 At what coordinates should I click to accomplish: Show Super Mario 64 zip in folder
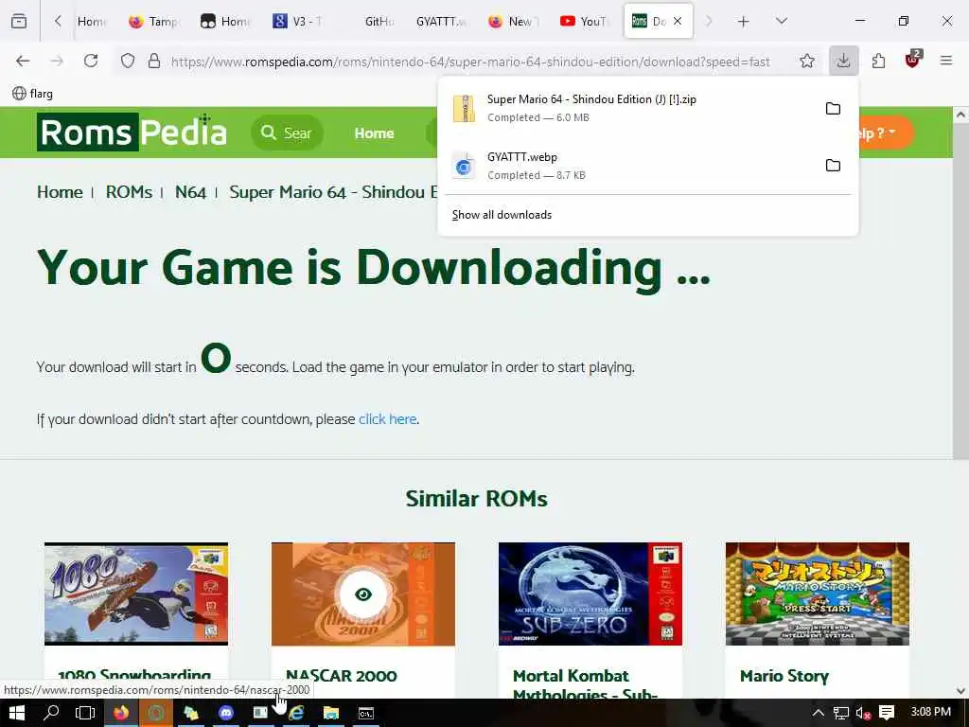click(x=833, y=108)
